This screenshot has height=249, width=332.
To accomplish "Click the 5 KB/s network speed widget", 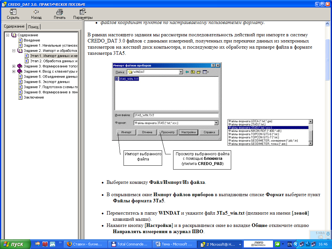I will pos(320,235).
